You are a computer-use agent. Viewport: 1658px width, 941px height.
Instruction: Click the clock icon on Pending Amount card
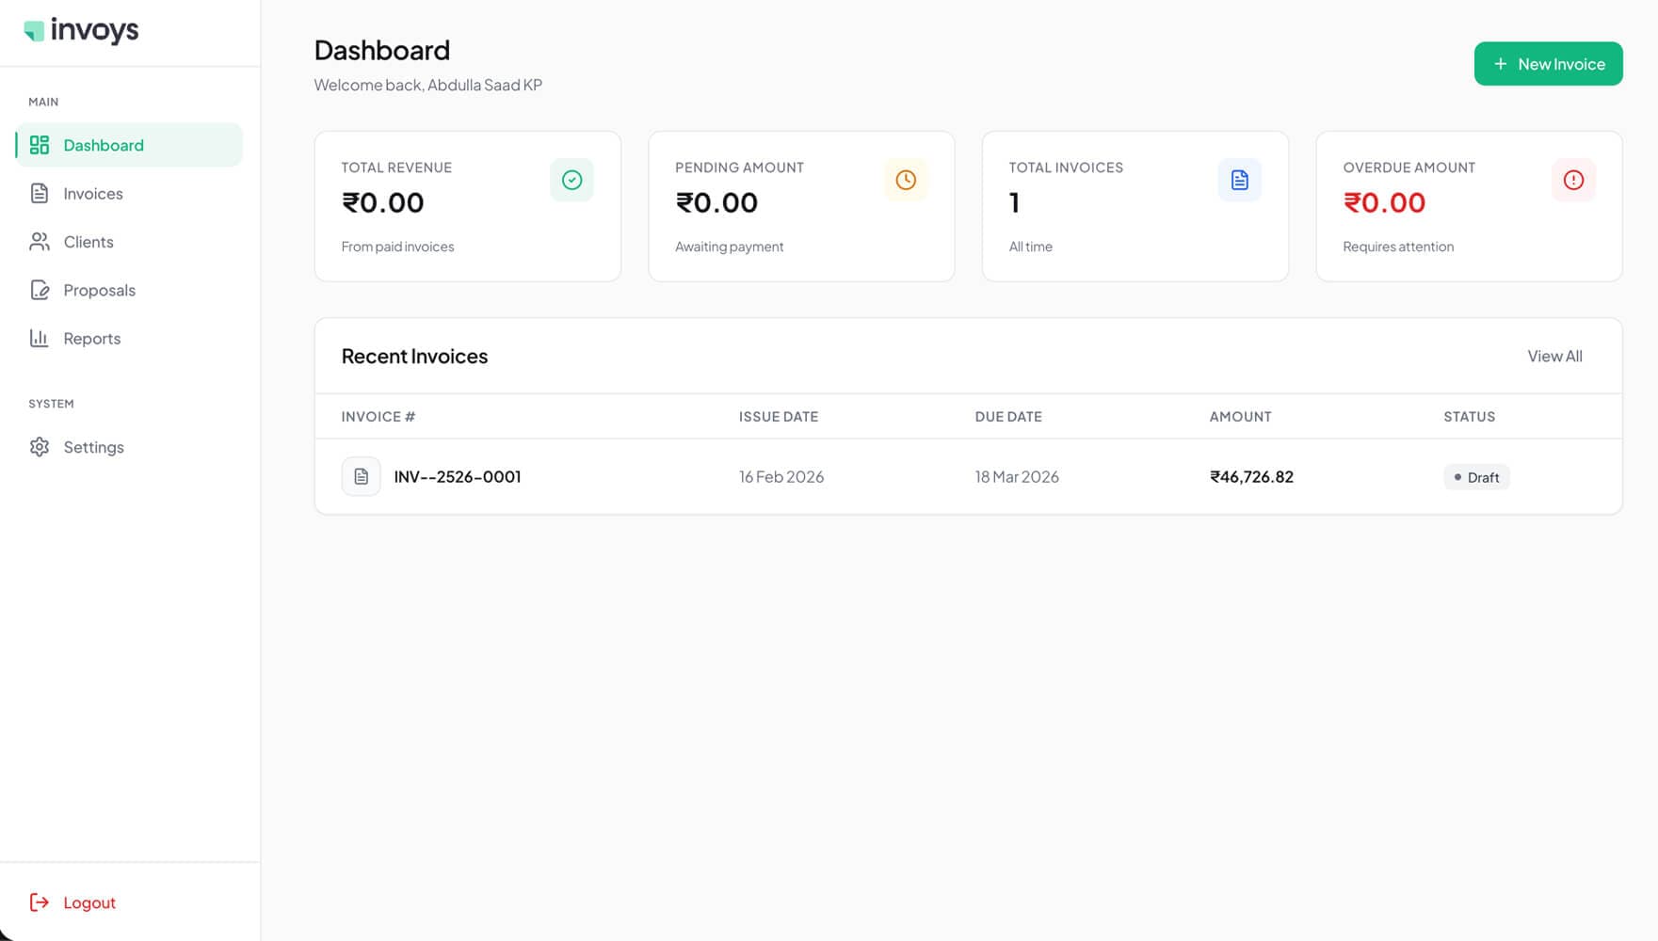tap(906, 179)
